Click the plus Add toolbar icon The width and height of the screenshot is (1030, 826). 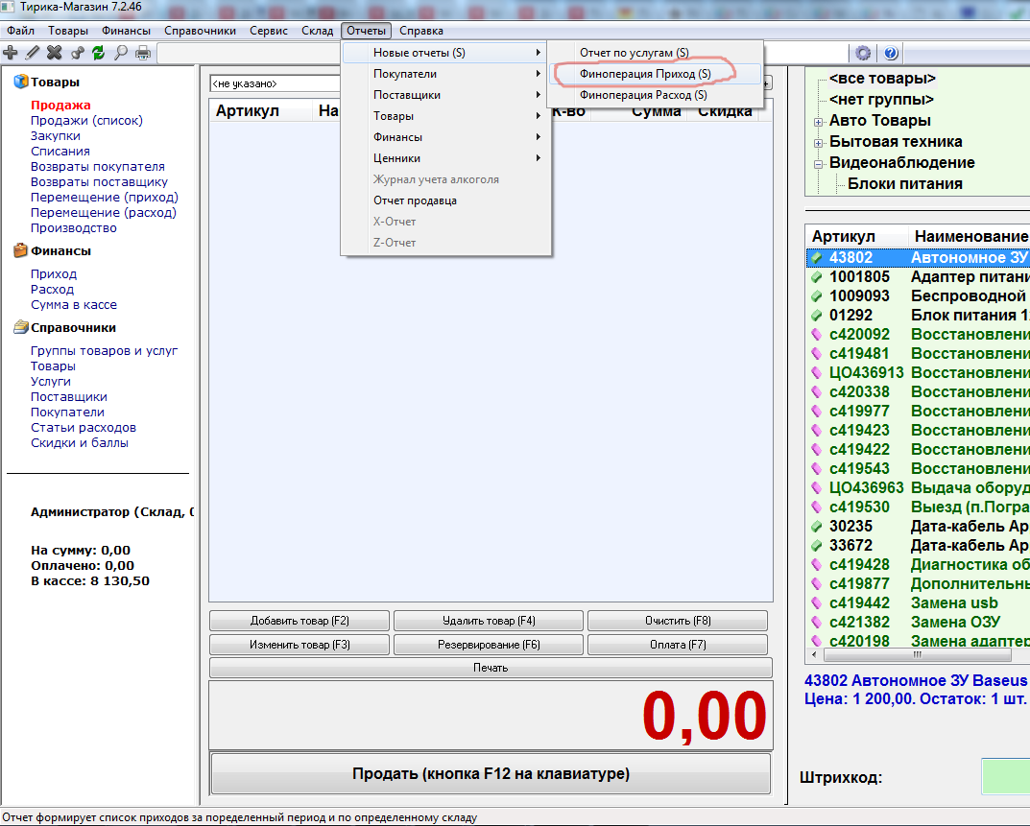(11, 53)
